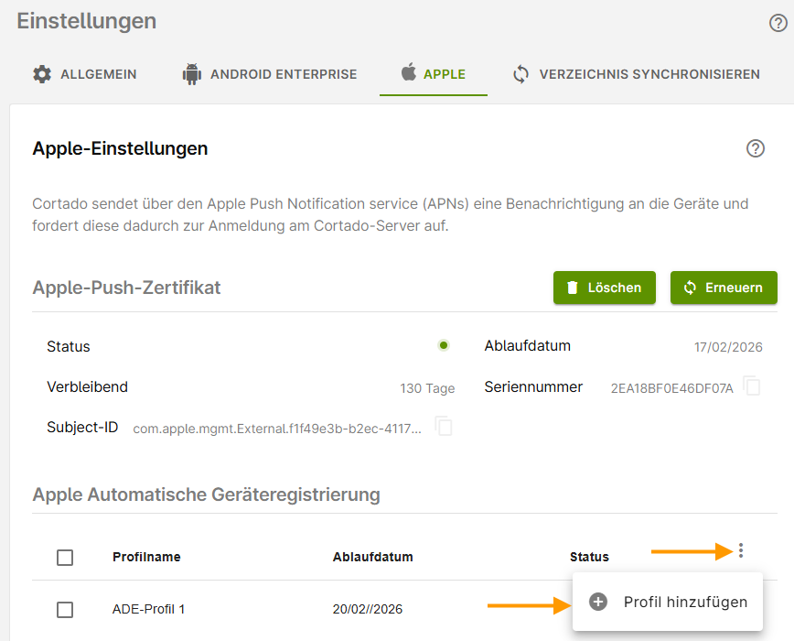Copy the Subject-ID value
Screen dimensions: 794x641
tap(444, 427)
